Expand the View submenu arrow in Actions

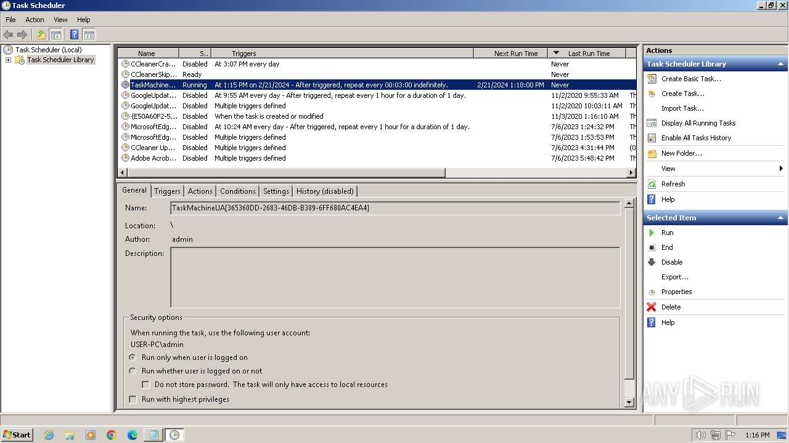[x=780, y=169]
